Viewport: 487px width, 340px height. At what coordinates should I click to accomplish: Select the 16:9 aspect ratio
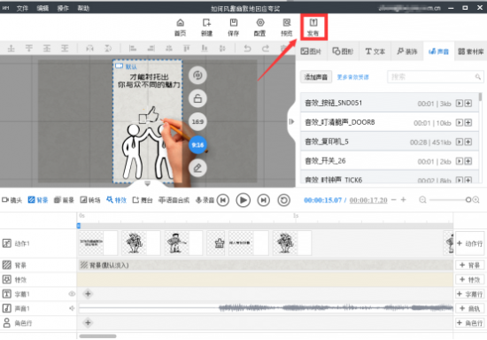pyautogui.click(x=197, y=121)
